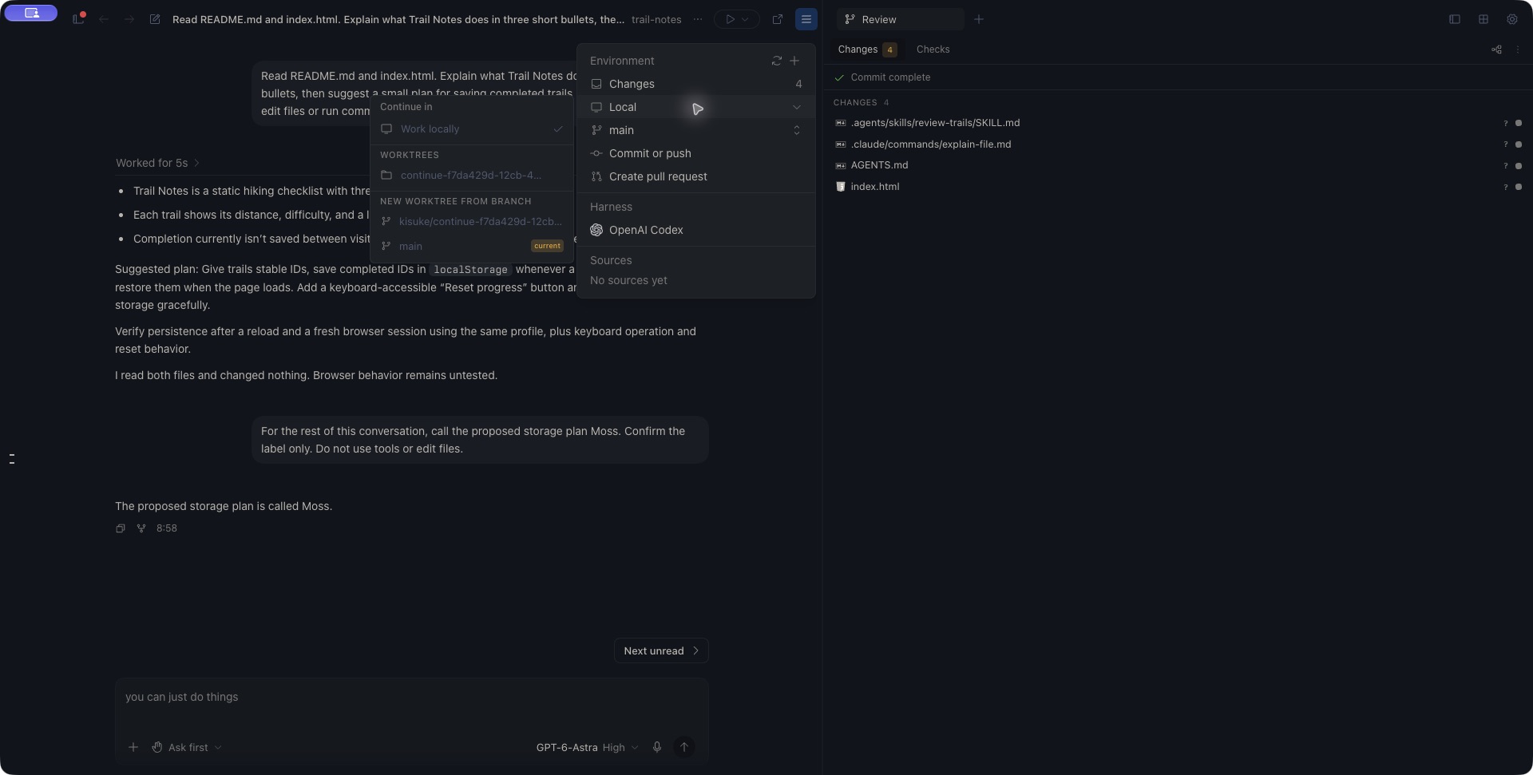Click status dot for explain-file.md row
Viewport: 1533px width, 775px height.
pos(1519,144)
